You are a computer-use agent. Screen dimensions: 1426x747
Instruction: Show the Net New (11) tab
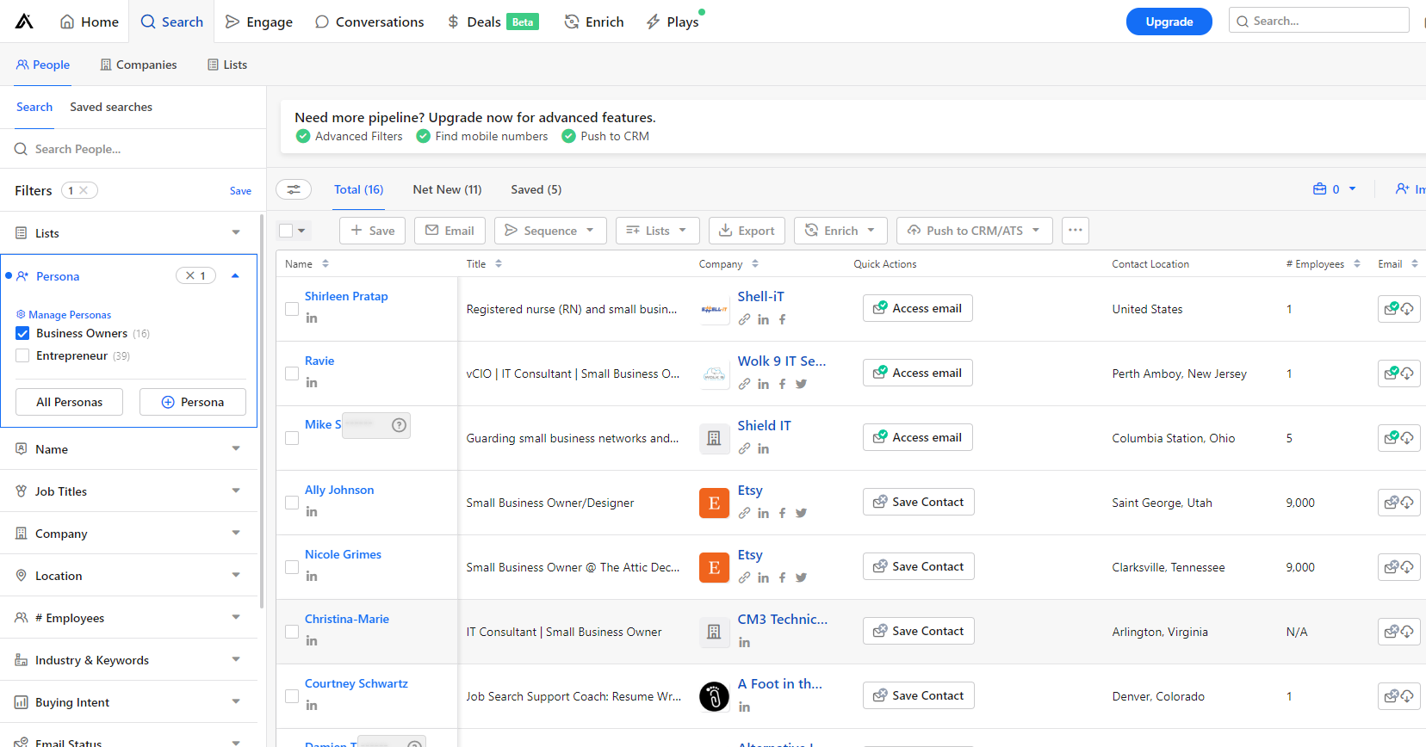tap(447, 189)
